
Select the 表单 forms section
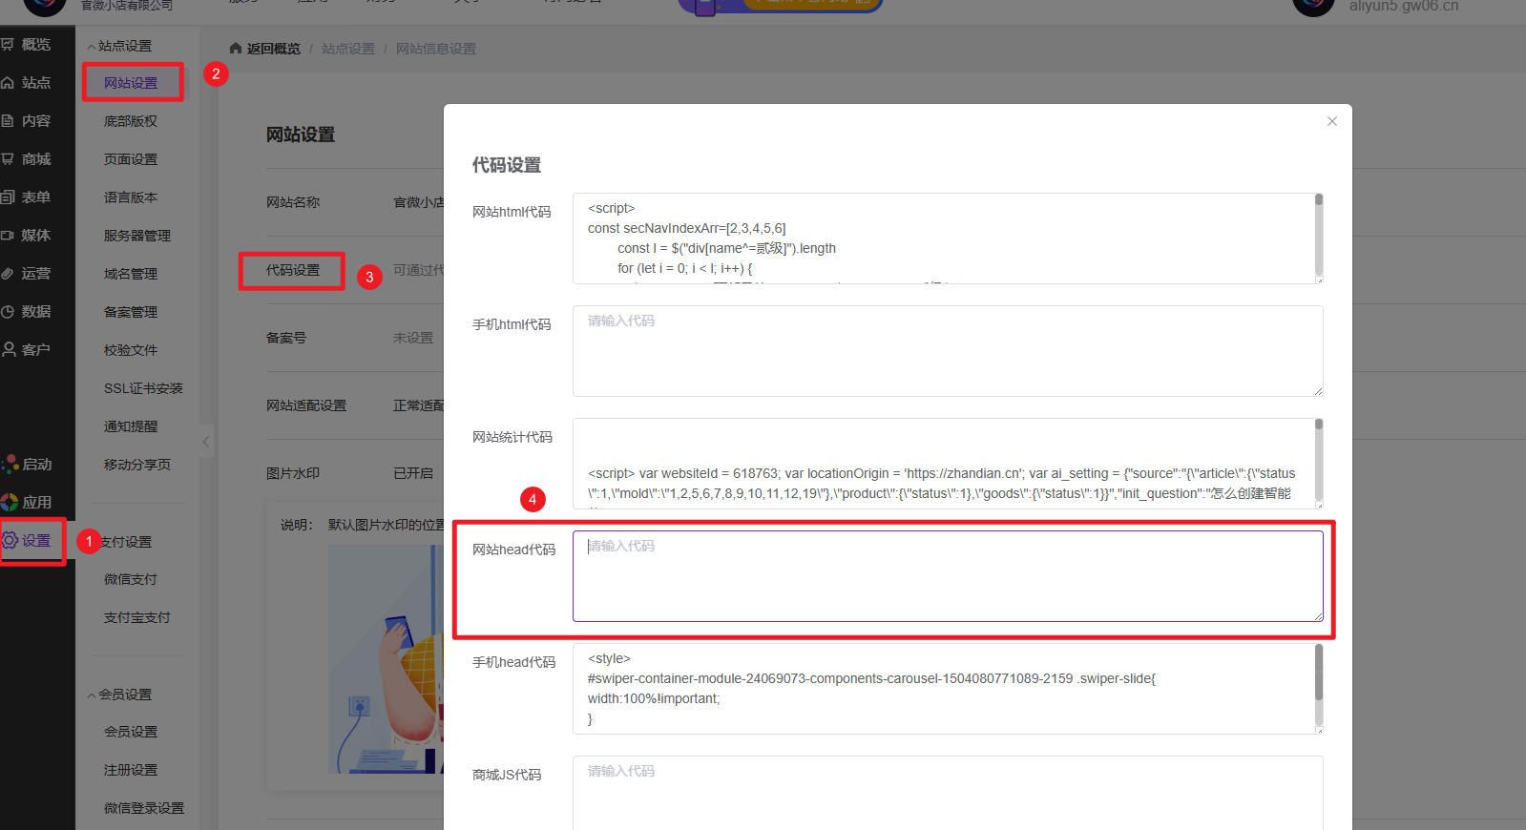[27, 197]
